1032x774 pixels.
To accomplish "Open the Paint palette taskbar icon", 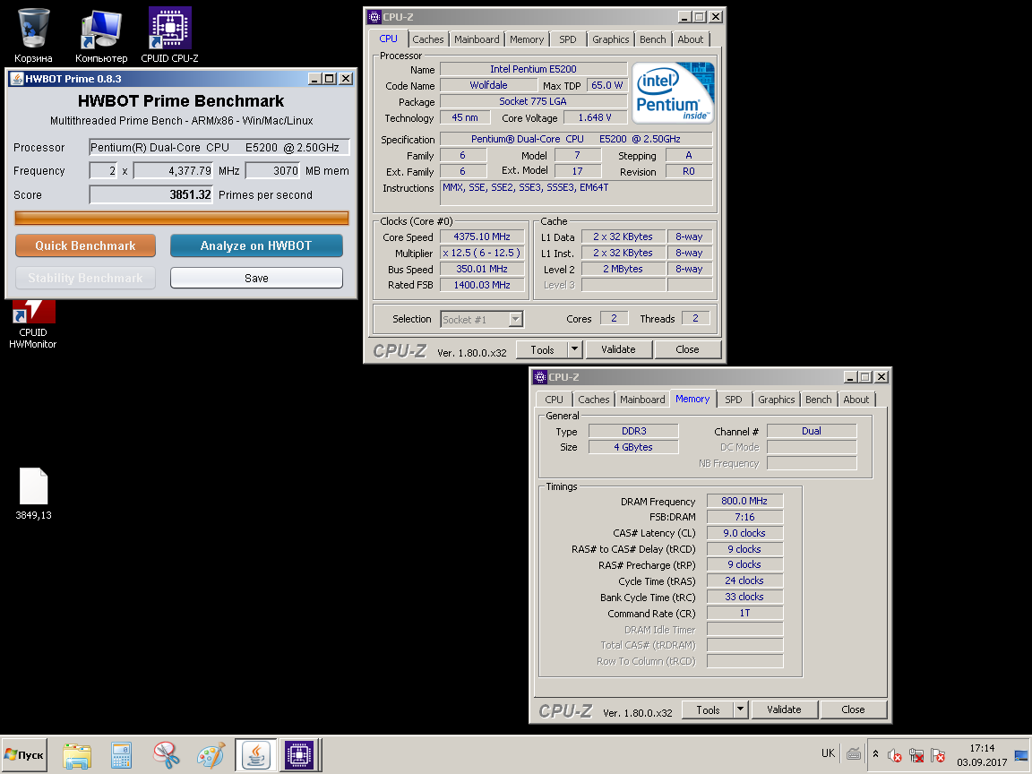I will coord(211,755).
